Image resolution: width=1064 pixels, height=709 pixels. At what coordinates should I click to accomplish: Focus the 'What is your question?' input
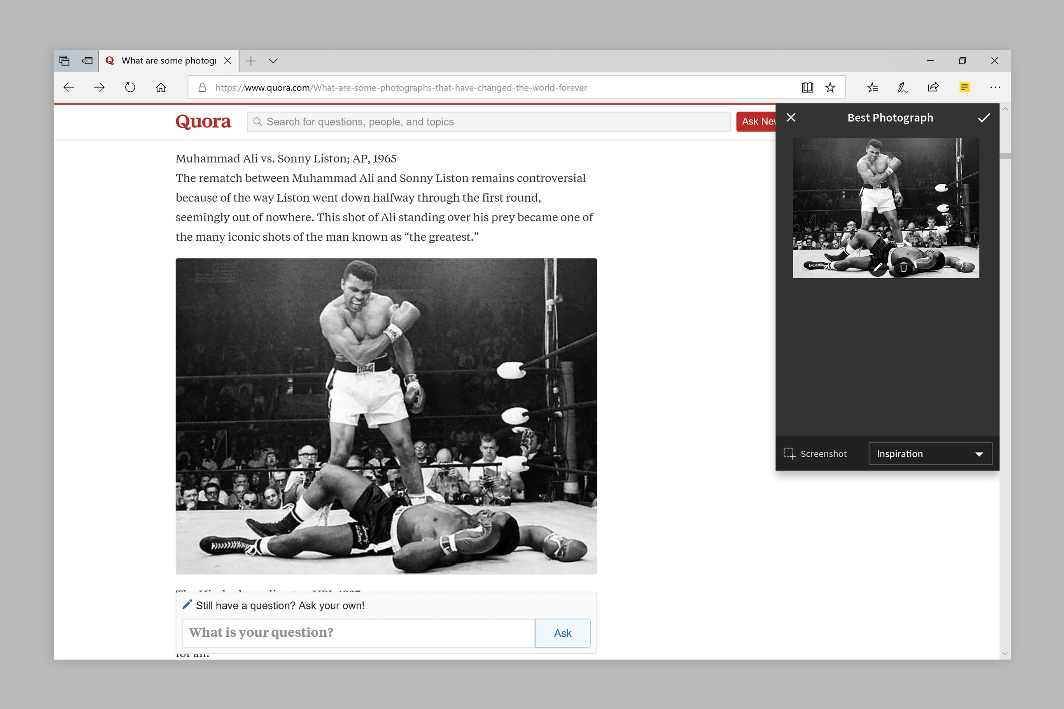(x=358, y=632)
